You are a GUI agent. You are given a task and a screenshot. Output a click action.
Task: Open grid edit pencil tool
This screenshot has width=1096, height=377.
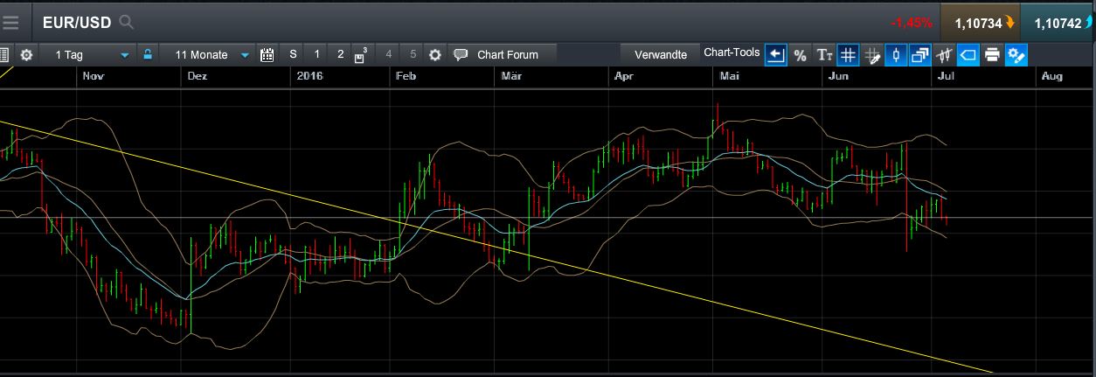coord(872,55)
